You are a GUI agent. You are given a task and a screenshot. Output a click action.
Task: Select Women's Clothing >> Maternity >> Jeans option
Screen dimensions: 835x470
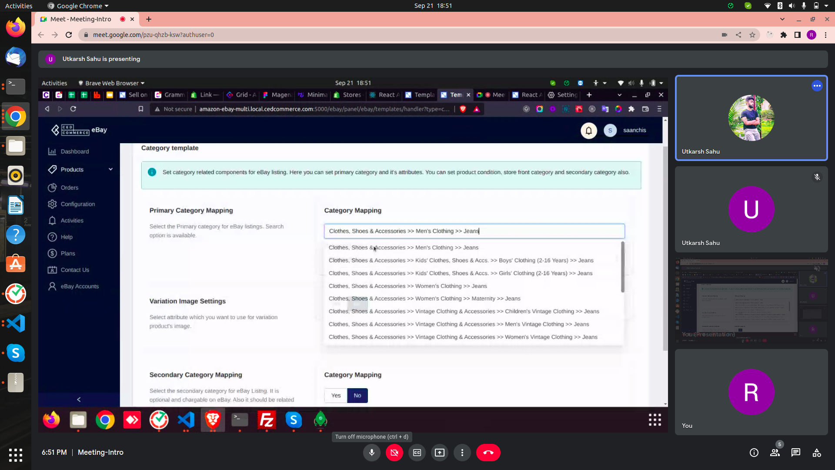424,299
